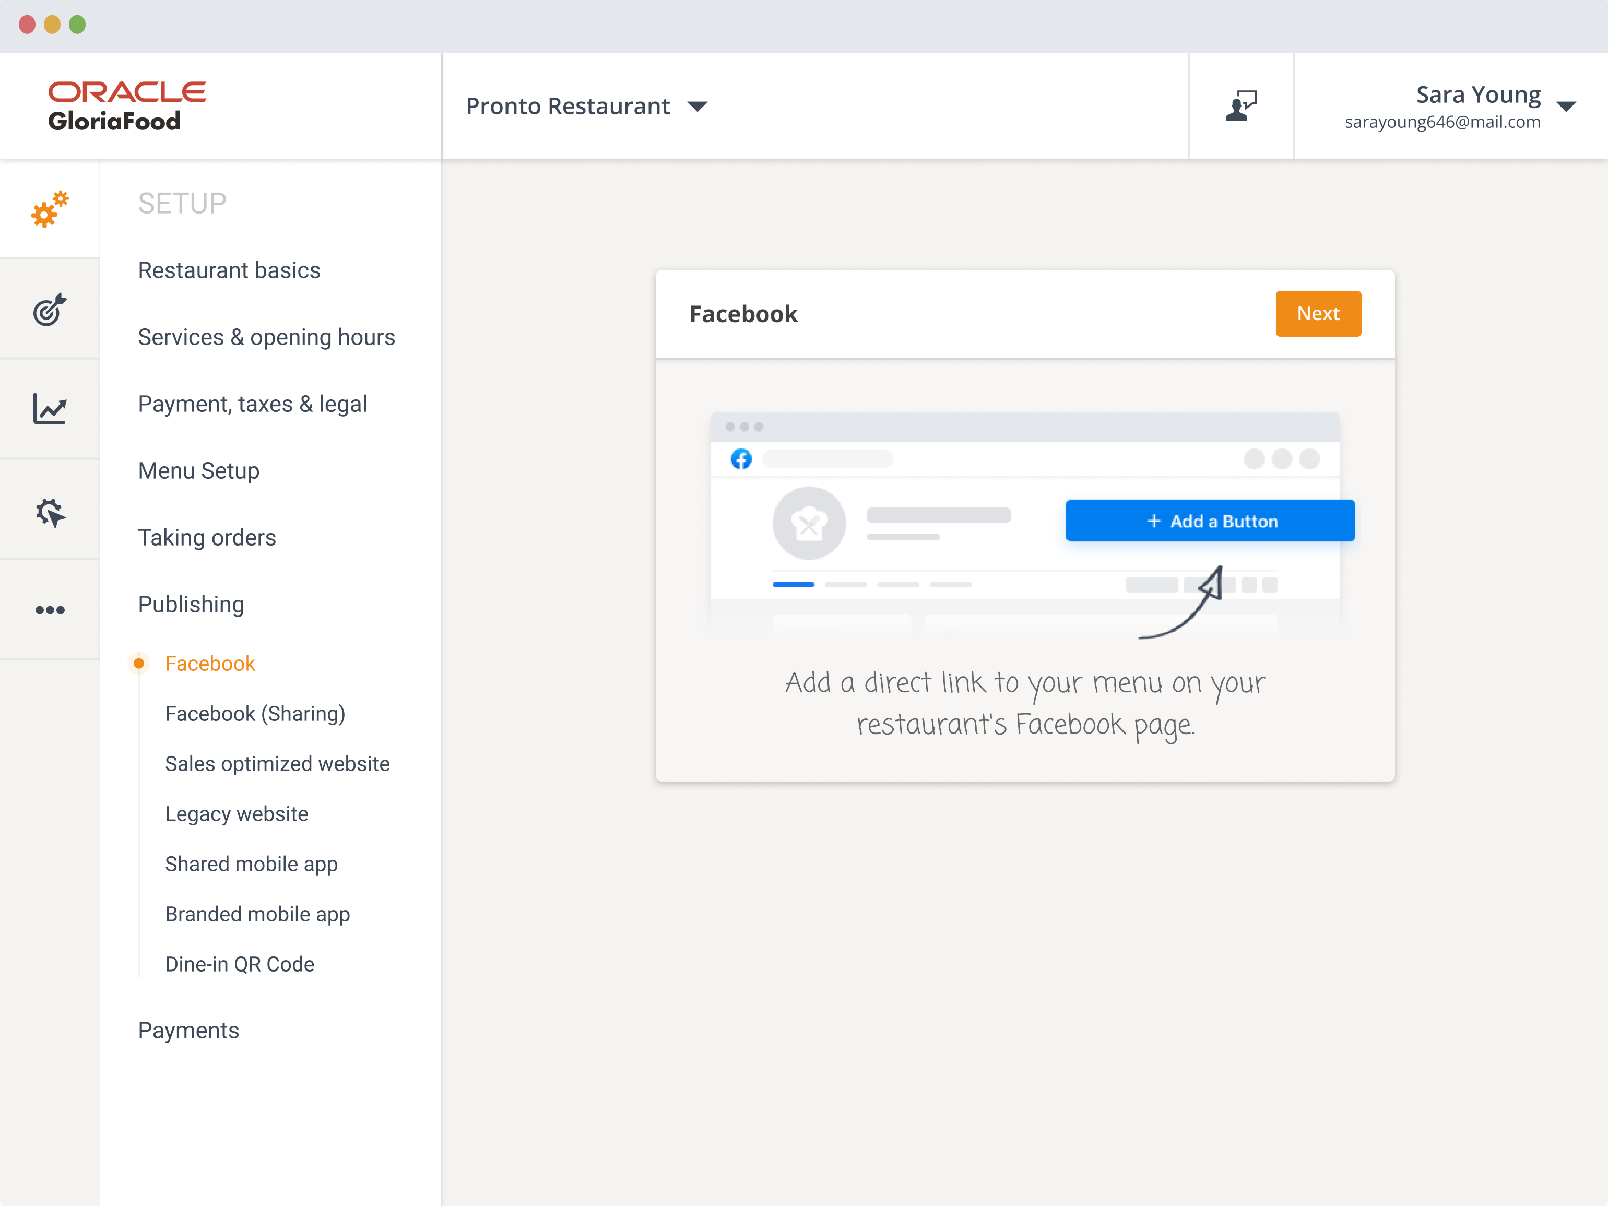Viewport: 1608px width, 1206px height.
Task: Click the chef hat page avatar thumbnail
Action: point(808,524)
